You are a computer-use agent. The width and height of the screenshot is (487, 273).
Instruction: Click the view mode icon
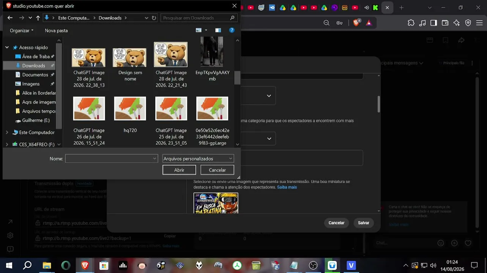[x=199, y=30]
